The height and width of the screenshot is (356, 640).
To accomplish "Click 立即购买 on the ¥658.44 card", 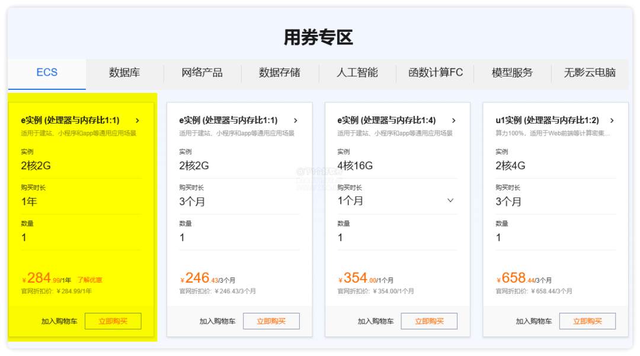I will (x=588, y=321).
